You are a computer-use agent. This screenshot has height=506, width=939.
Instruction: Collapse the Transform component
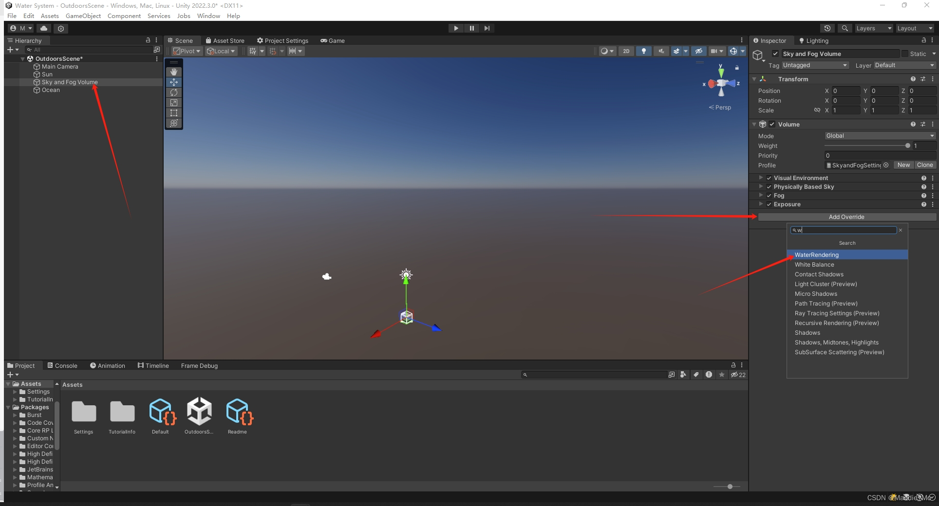[754, 79]
